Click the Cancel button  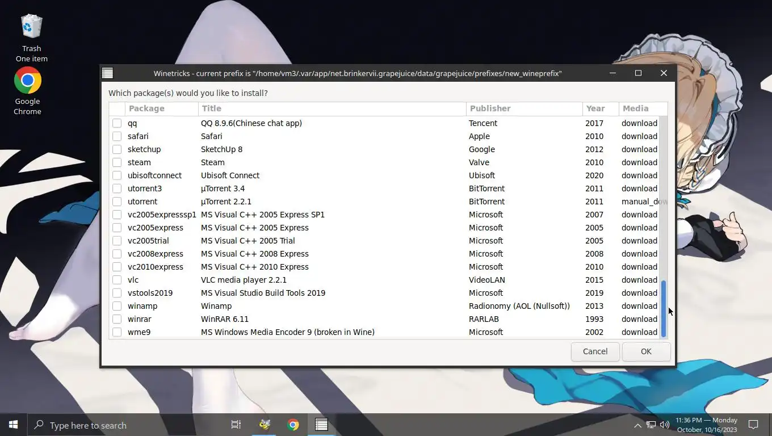[x=595, y=351]
